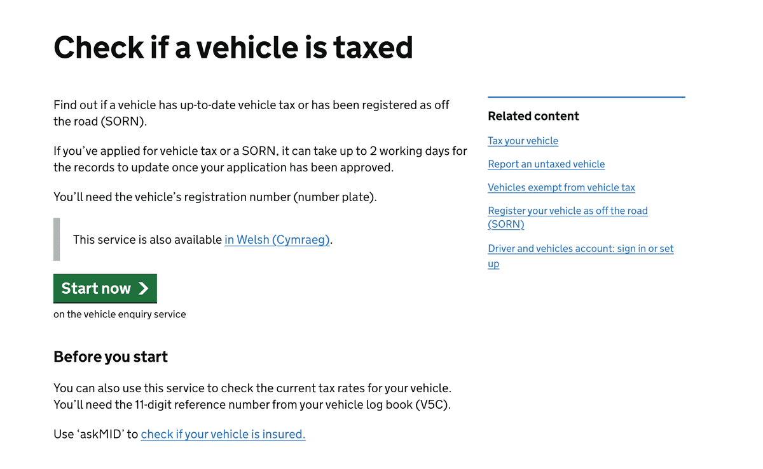Click the sentence starting 'You can also use this service'
The height and width of the screenshot is (469, 763).
coord(252,388)
